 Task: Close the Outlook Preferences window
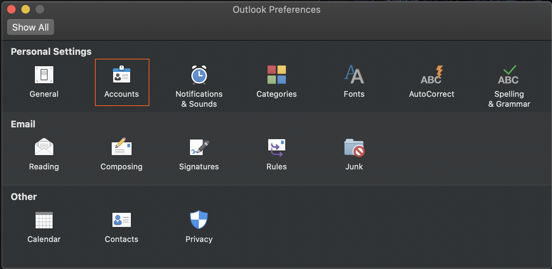pyautogui.click(x=11, y=9)
